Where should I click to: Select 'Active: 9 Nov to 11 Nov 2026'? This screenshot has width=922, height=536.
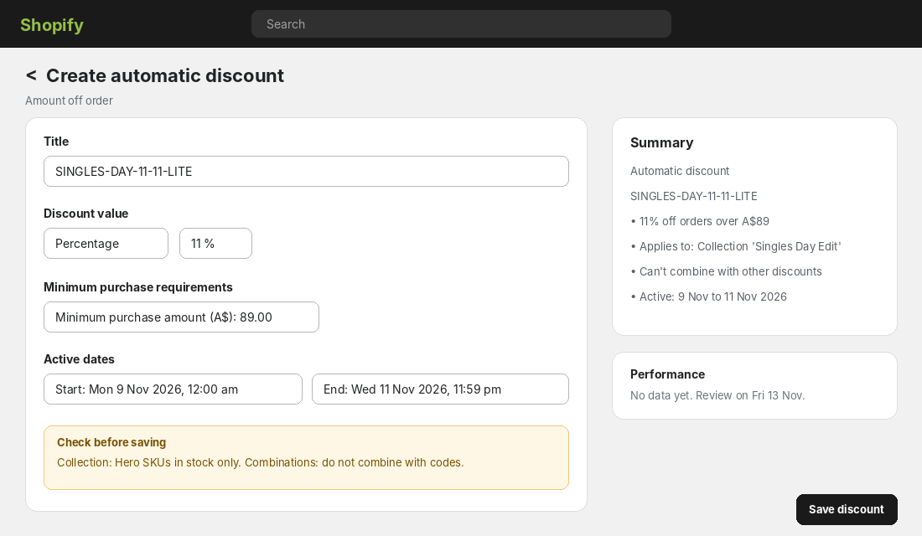[708, 296]
